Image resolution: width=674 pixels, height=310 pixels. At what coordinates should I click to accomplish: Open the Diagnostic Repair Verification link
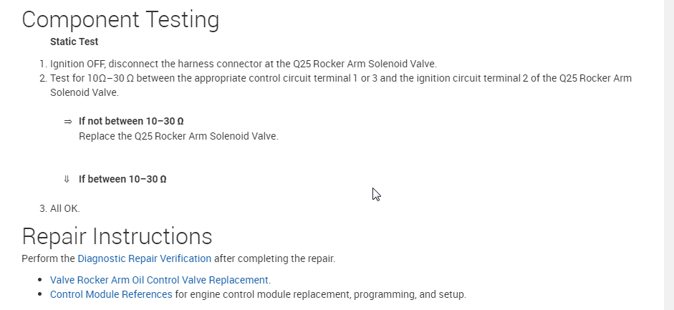(x=144, y=258)
